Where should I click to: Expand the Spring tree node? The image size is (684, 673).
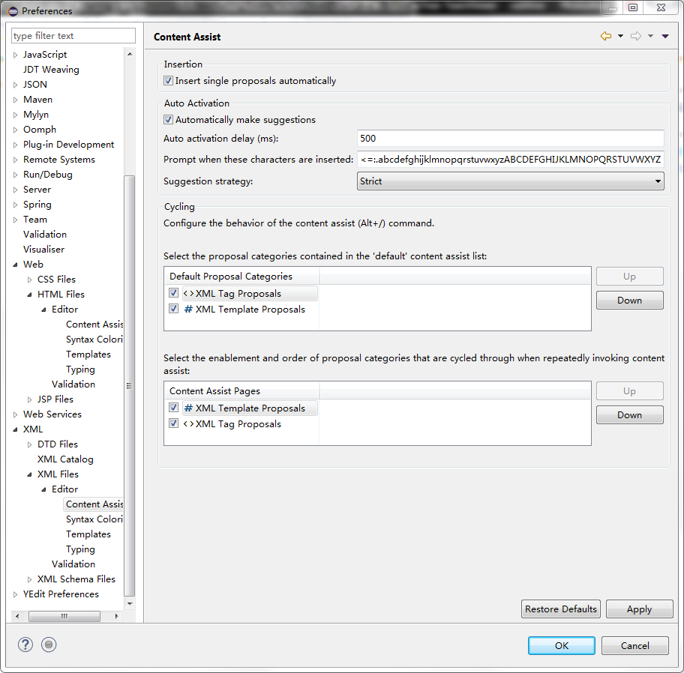coord(15,205)
